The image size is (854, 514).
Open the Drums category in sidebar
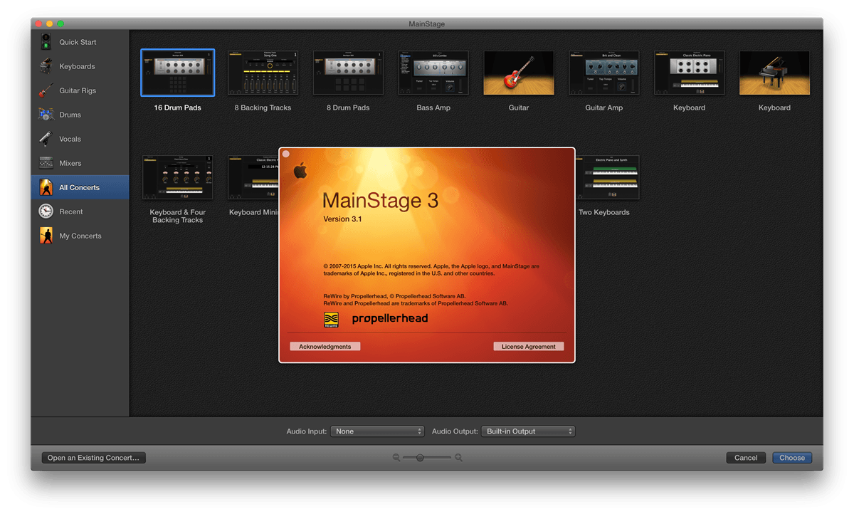click(80, 115)
